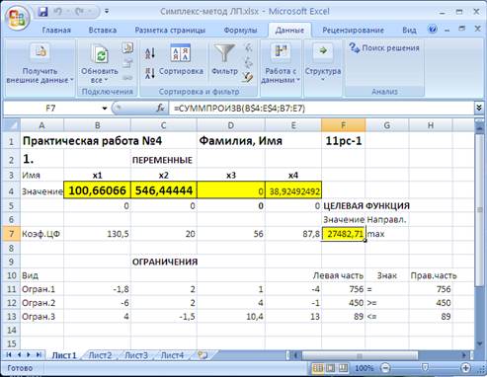Sort descending Я to A
Screen dimensions: 487x377
point(150,73)
